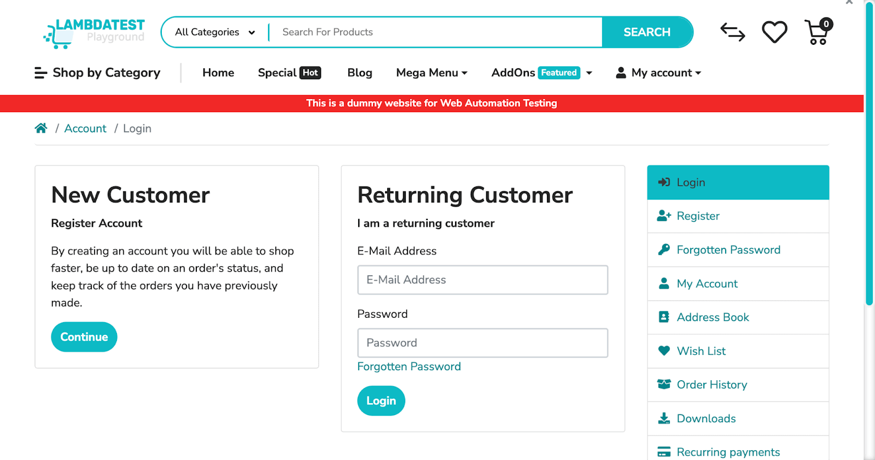Click the home breadcrumb icon

(x=41, y=128)
